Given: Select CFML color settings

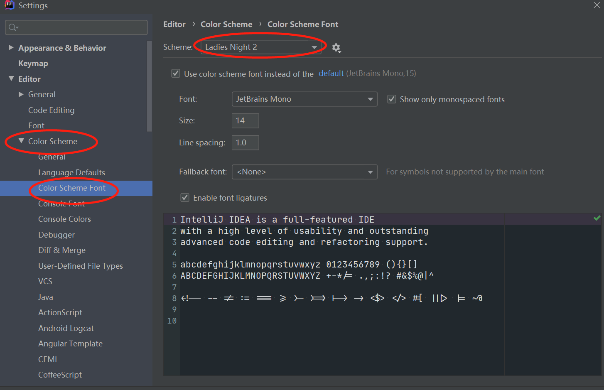Looking at the screenshot, I should pyautogui.click(x=49, y=359).
